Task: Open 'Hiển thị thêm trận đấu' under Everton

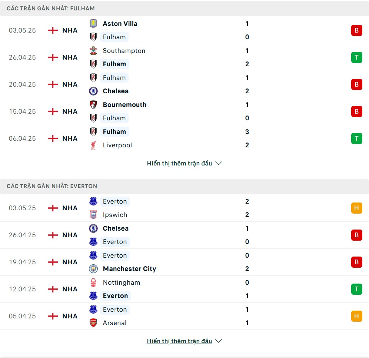Action: (179, 341)
